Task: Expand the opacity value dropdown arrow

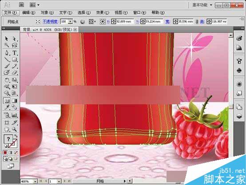Action: click(x=71, y=21)
